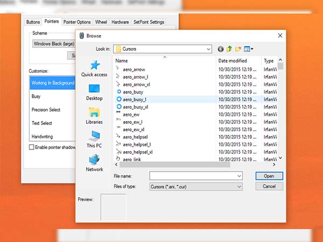Select This PC in the sidebar
This screenshot has width=323, height=242.
94,139
